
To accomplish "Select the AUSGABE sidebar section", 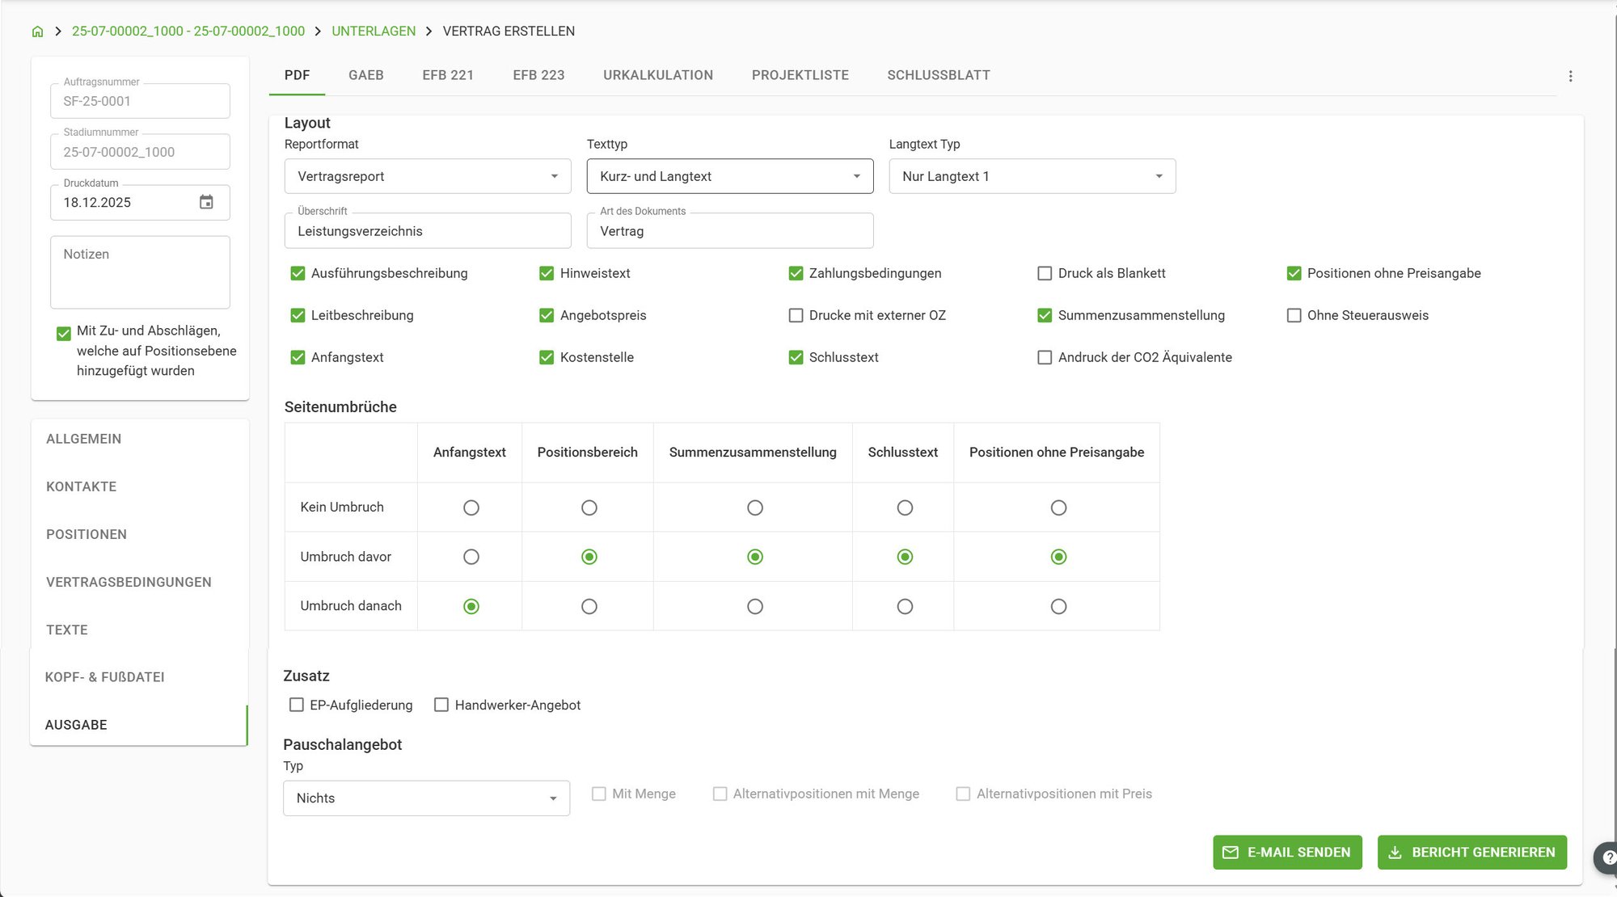I will click(139, 725).
